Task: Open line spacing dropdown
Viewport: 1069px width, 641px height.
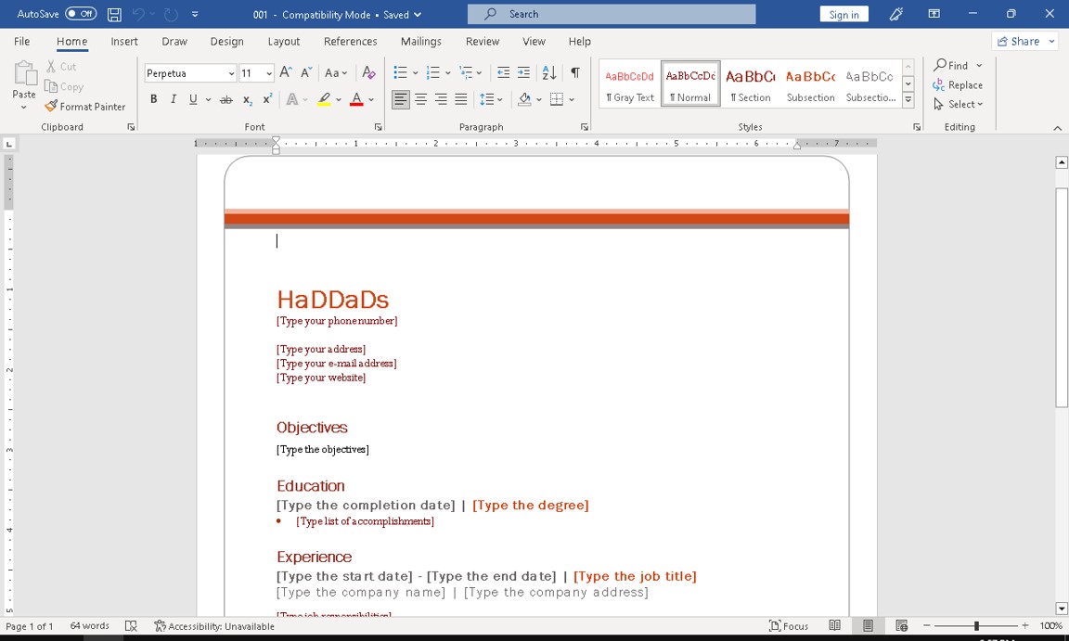Action: [491, 99]
